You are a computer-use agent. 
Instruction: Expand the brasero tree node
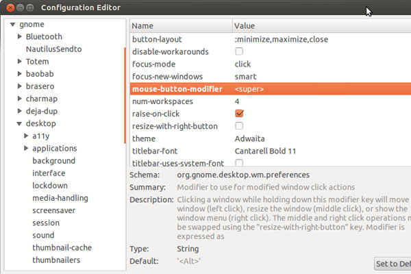[x=20, y=86]
